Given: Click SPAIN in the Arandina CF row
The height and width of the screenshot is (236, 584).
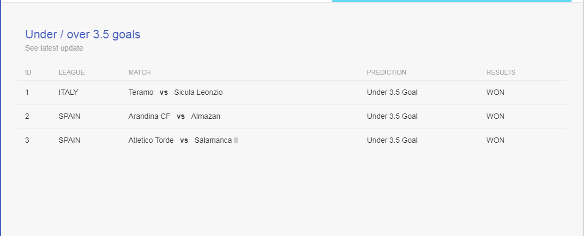Looking at the screenshot, I should 69,116.
